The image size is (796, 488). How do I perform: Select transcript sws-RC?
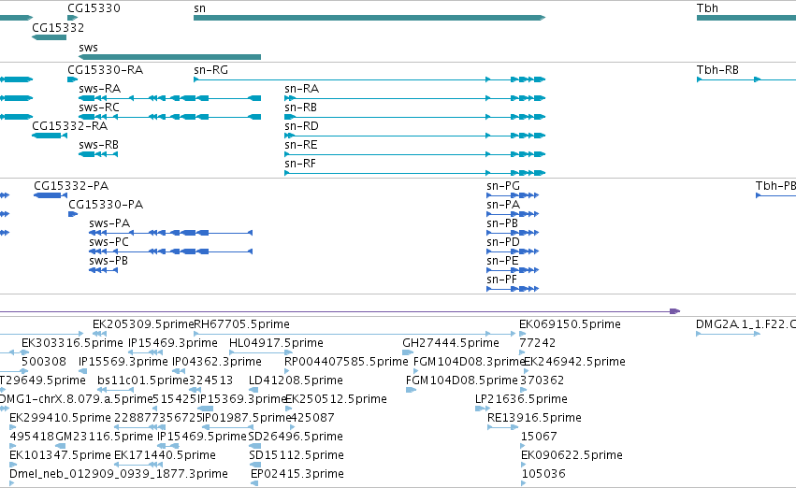(169, 117)
